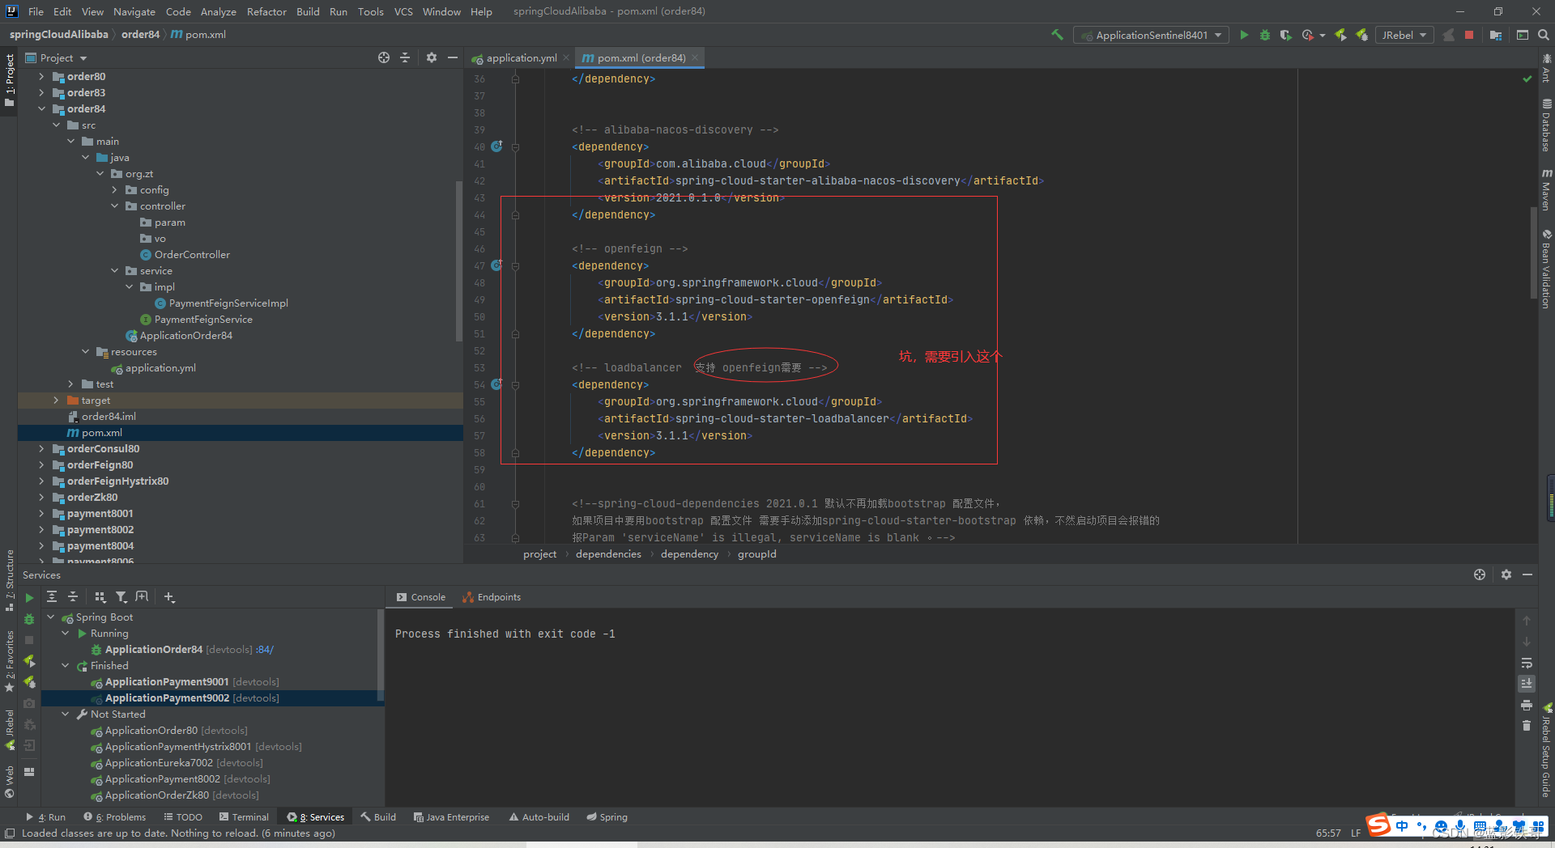Screen dimensions: 1555x848
Task: Collapse all in Project panel header
Action: tap(405, 57)
